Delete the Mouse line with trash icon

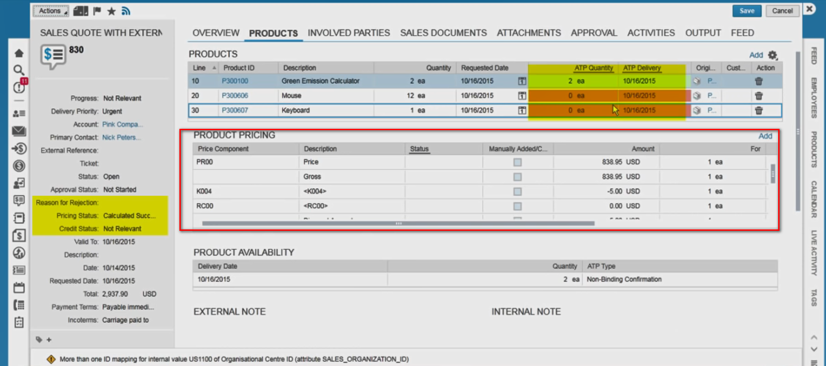pos(759,96)
